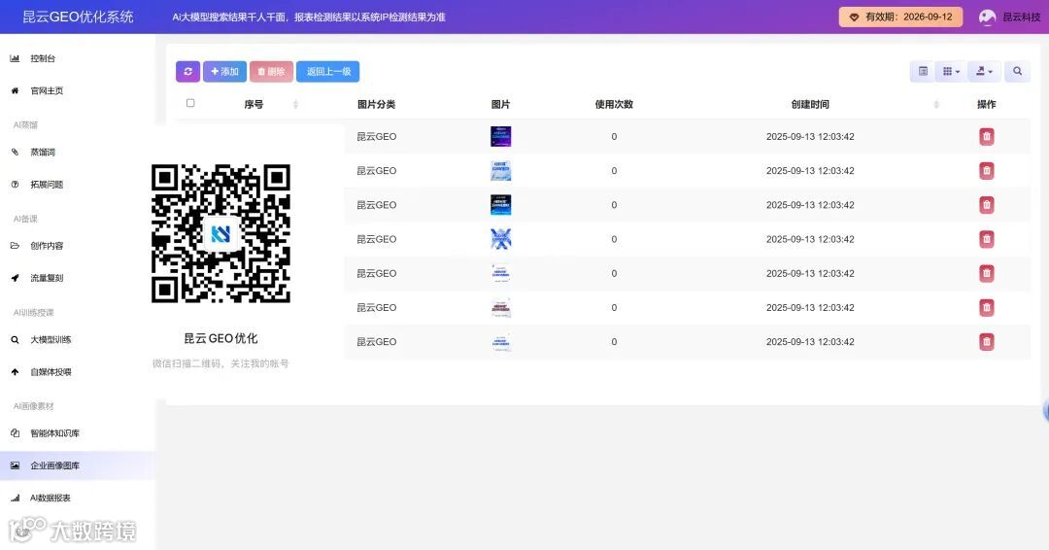Open the seventh row image thumbnail
Screen dimensions: 1049x550
(x=500, y=342)
